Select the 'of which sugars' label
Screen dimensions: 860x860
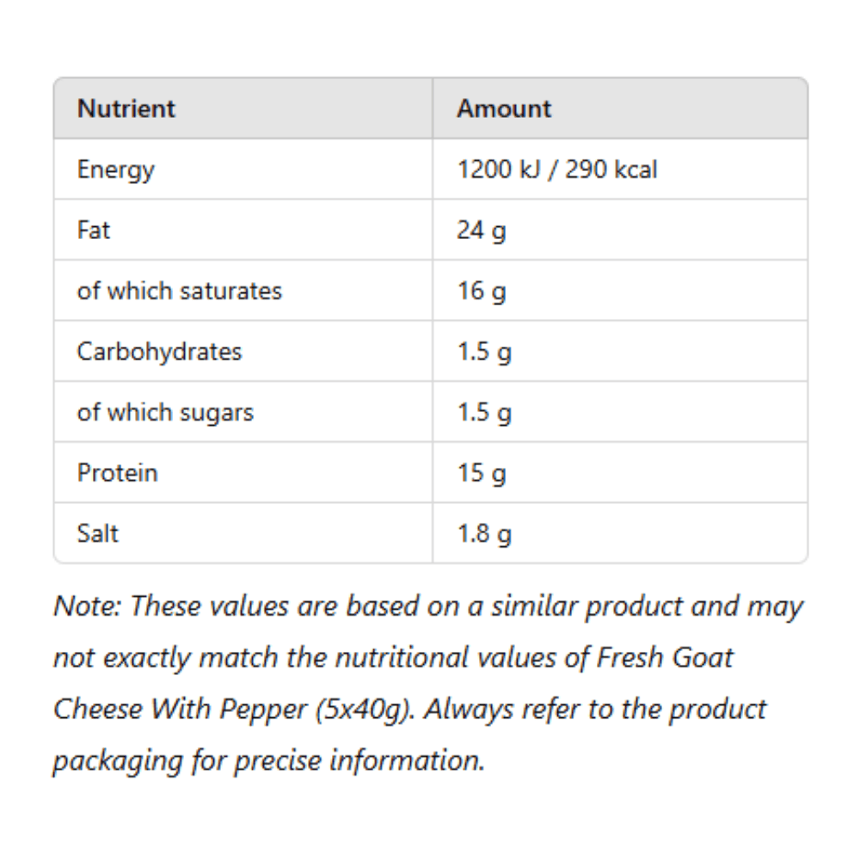tap(165, 413)
